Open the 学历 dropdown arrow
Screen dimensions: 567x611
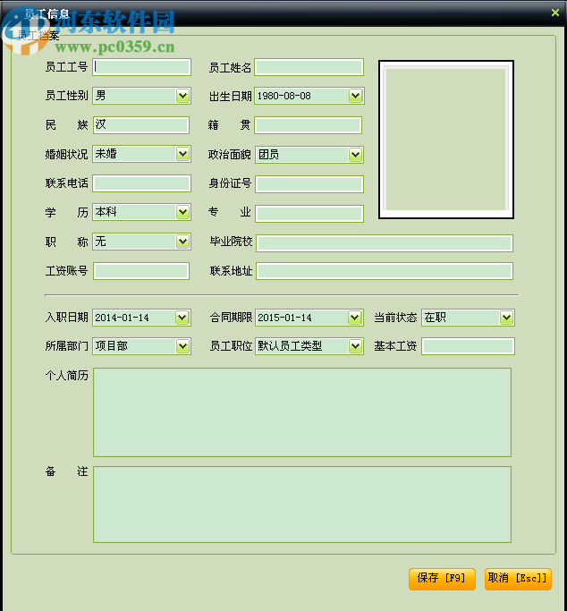click(182, 212)
